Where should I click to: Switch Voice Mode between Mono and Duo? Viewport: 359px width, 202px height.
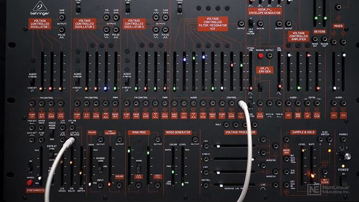(x=52, y=134)
